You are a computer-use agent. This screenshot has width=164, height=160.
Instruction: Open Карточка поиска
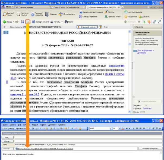pyautogui.click(x=23, y=14)
